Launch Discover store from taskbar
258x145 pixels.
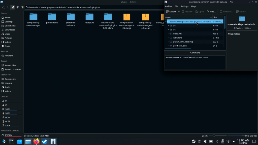20,141
